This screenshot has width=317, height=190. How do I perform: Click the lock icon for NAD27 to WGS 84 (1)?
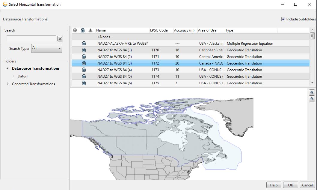[x=84, y=50]
